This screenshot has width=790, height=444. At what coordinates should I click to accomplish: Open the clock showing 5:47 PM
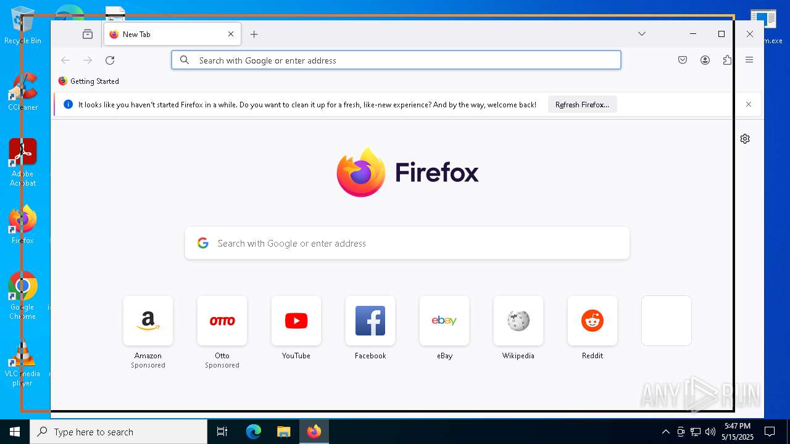click(x=738, y=432)
